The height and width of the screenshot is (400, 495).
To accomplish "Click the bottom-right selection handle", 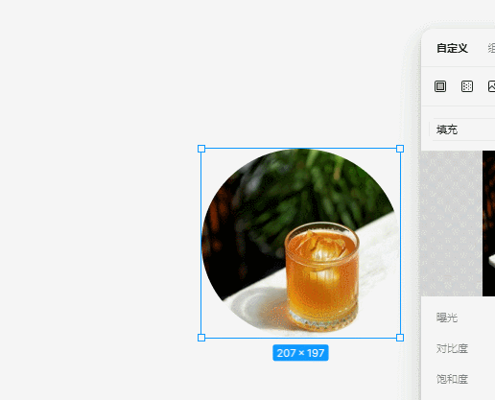I will pyautogui.click(x=400, y=338).
